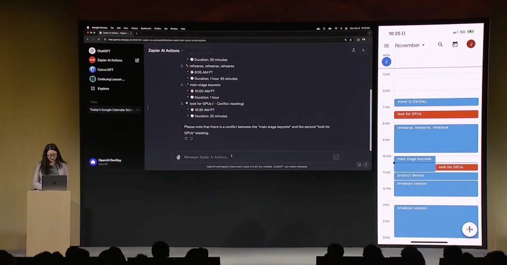Open the rehearse, rehearse, rehearse event

(x=436, y=138)
